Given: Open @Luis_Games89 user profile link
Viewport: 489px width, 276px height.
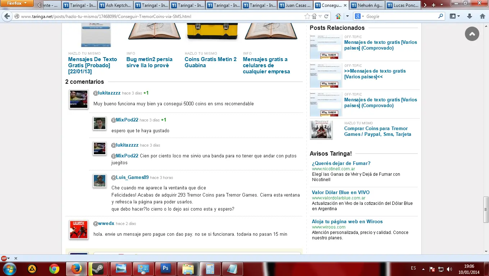Looking at the screenshot, I should [x=130, y=177].
